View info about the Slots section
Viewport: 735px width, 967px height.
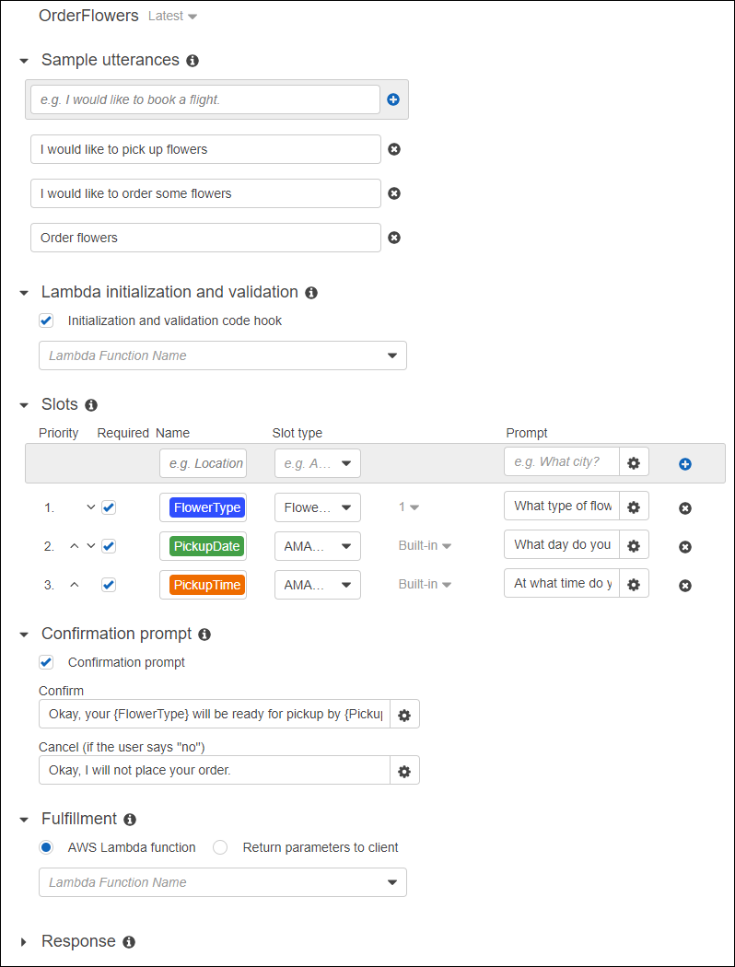coord(89,403)
